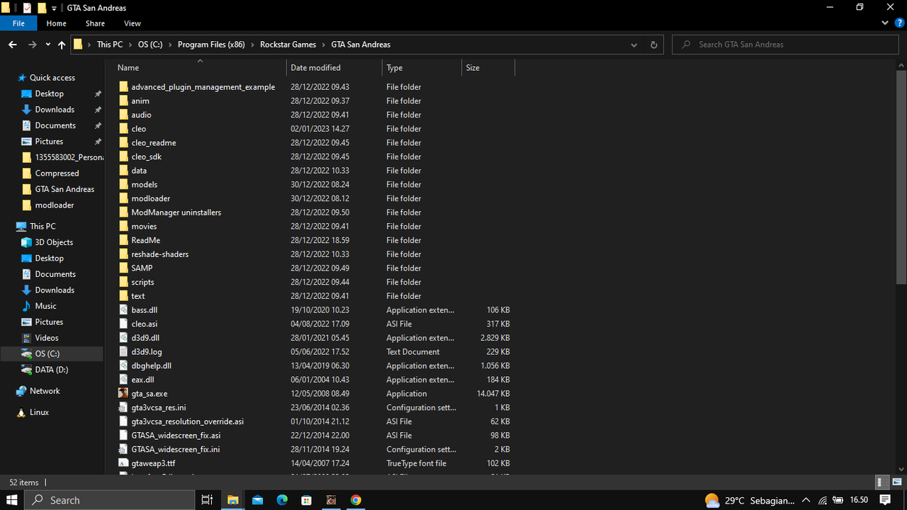Select GTASA_widescreen_fix.asi file
This screenshot has width=907, height=510.
[x=176, y=436]
